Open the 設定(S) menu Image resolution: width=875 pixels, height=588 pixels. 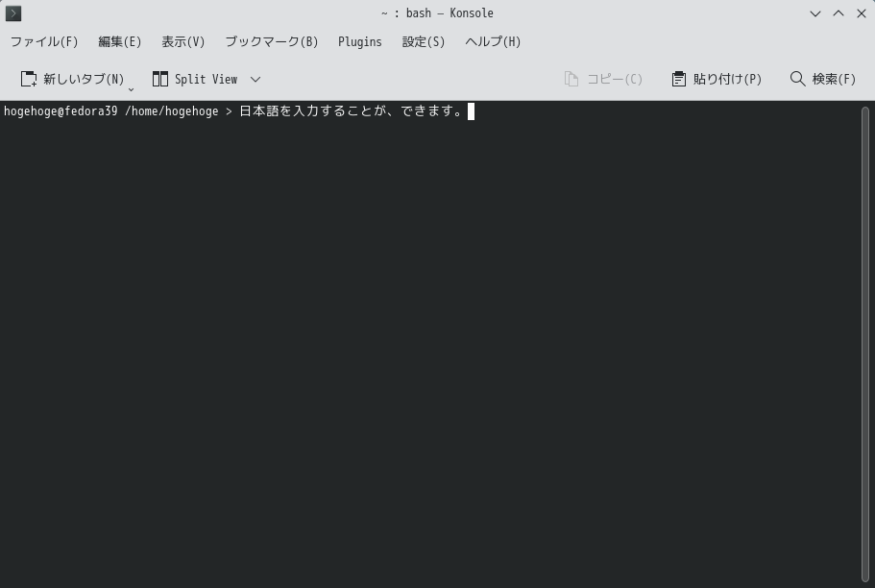pos(424,42)
